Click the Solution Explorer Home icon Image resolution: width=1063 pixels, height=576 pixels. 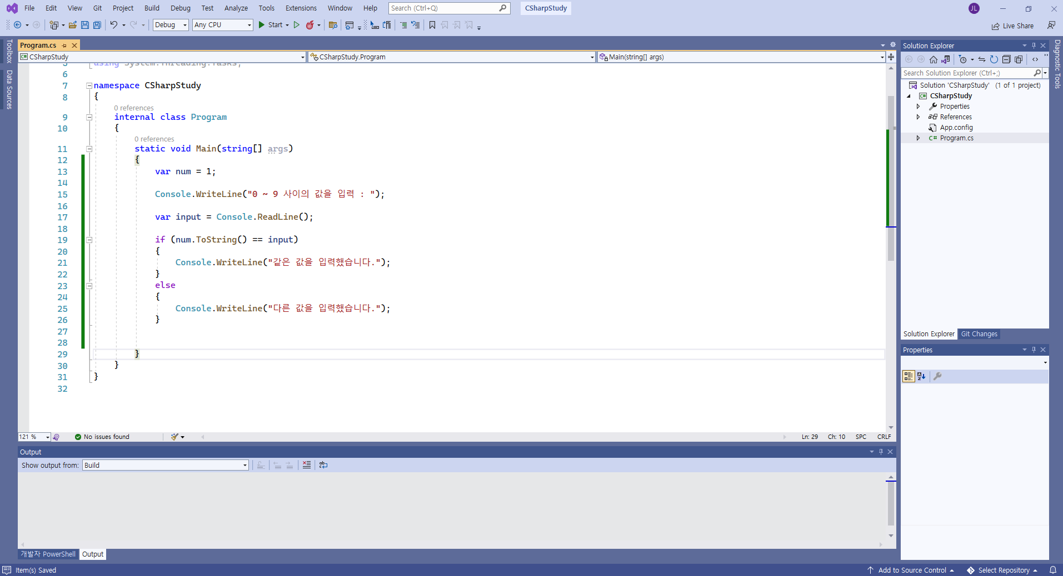click(x=934, y=59)
